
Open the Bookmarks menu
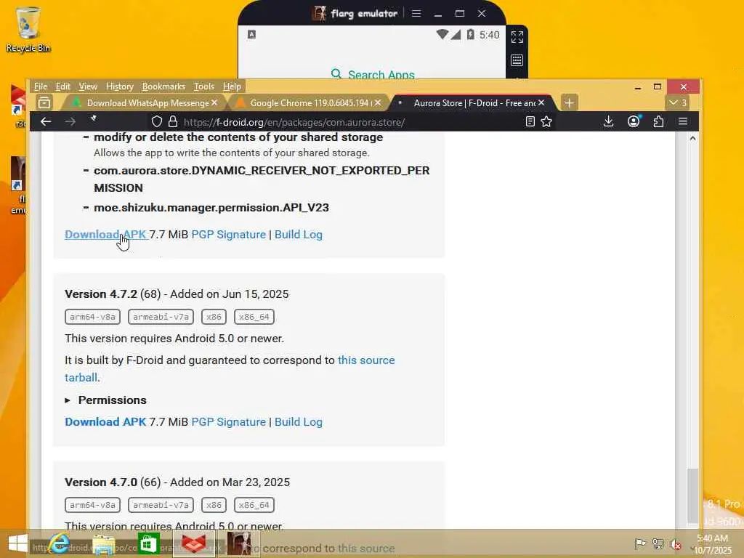click(163, 86)
